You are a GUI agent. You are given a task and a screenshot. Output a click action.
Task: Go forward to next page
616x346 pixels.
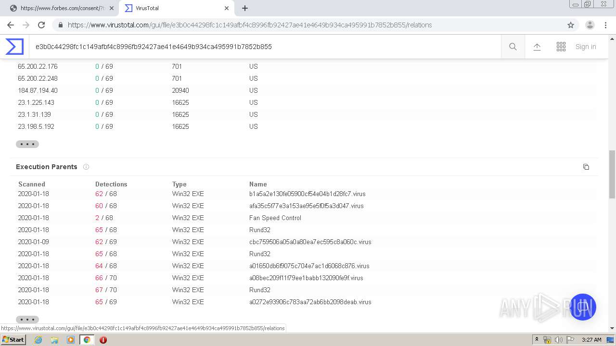(26, 25)
